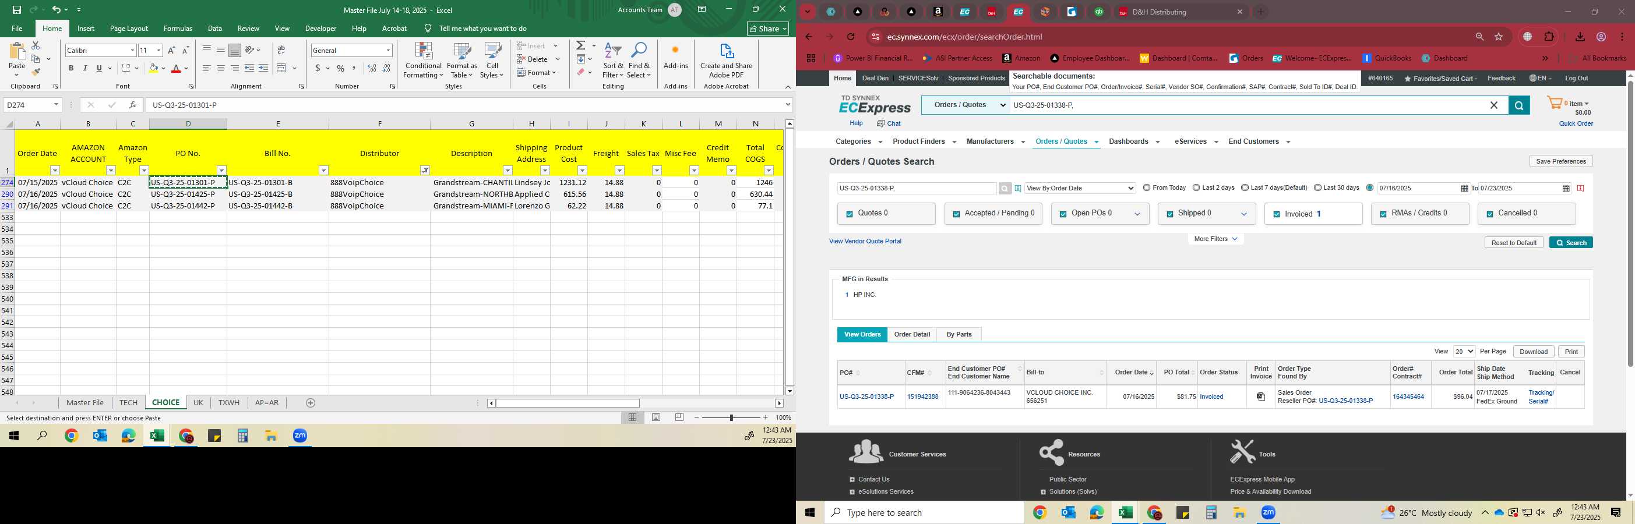This screenshot has height=524, width=1635.
Task: Toggle the Shipped 0 checkbox
Action: 1169,214
